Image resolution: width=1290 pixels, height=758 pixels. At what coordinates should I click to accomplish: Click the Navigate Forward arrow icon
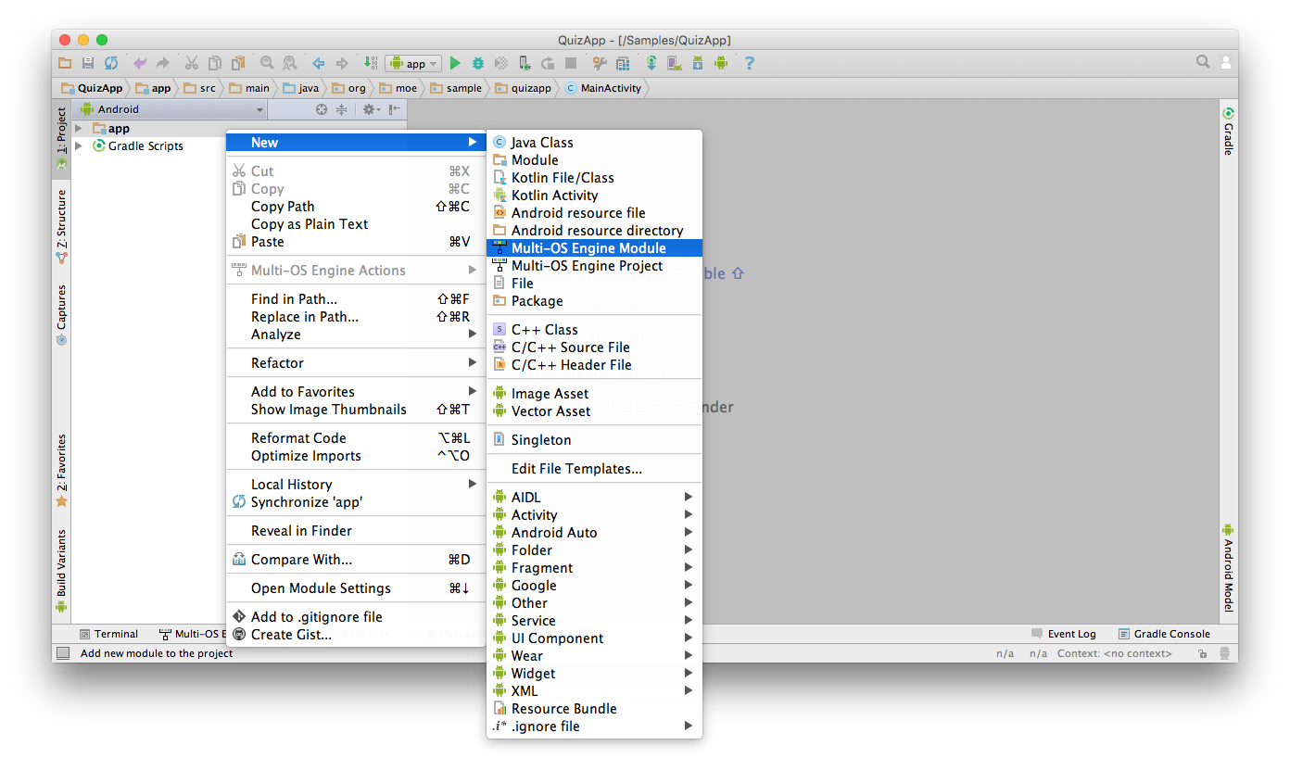click(342, 63)
